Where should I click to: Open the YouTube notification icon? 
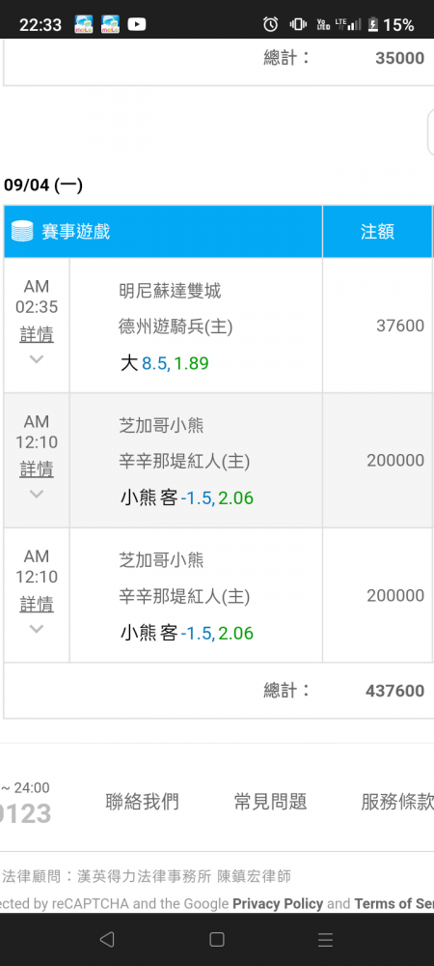point(137,25)
